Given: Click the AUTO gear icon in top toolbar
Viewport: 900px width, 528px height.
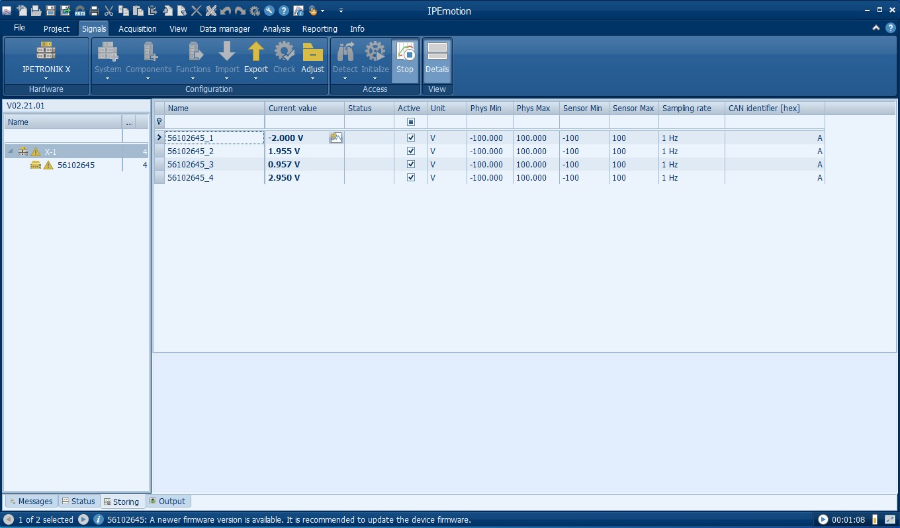Looking at the screenshot, I should [x=80, y=11].
